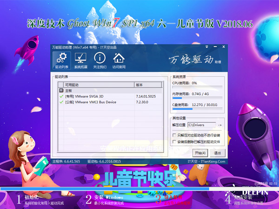Click the 内存使用率 0.74G / 4G value

[x=200, y=94]
